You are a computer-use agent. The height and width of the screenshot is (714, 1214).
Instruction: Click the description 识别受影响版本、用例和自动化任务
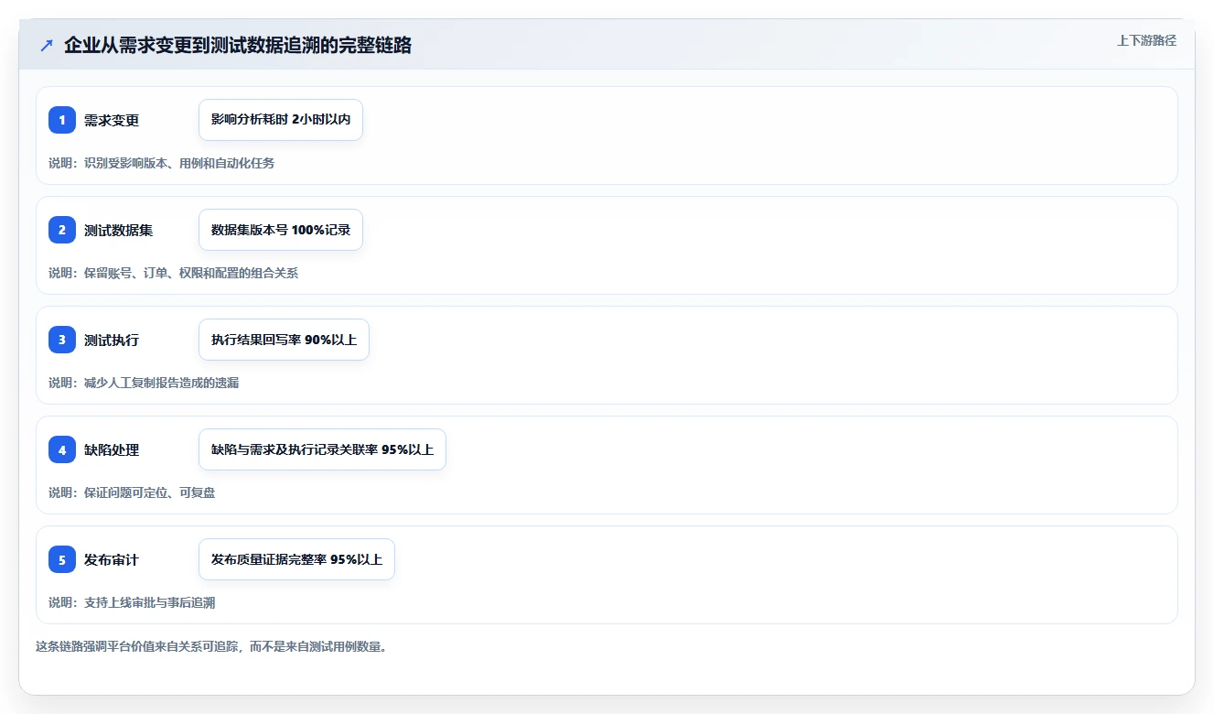click(179, 163)
